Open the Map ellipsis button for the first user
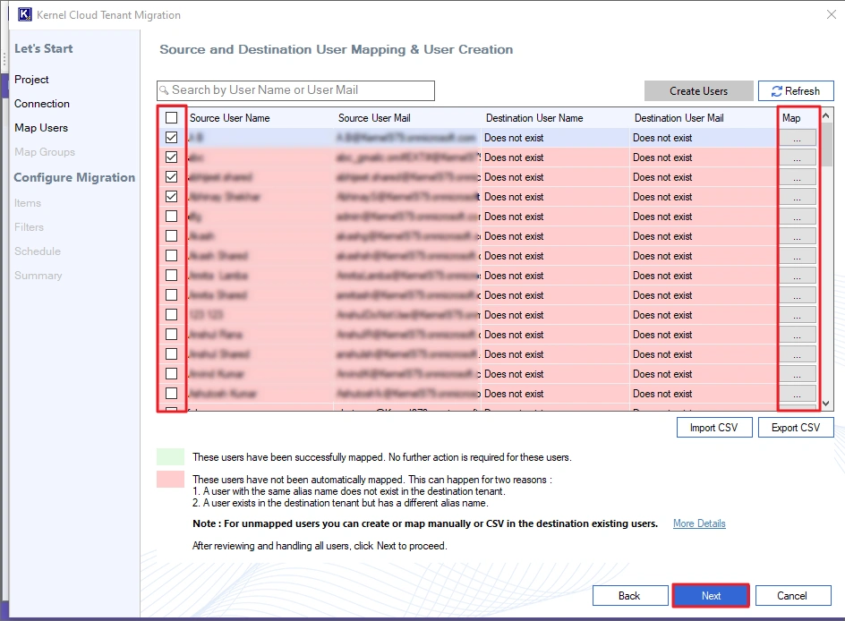 pos(797,138)
